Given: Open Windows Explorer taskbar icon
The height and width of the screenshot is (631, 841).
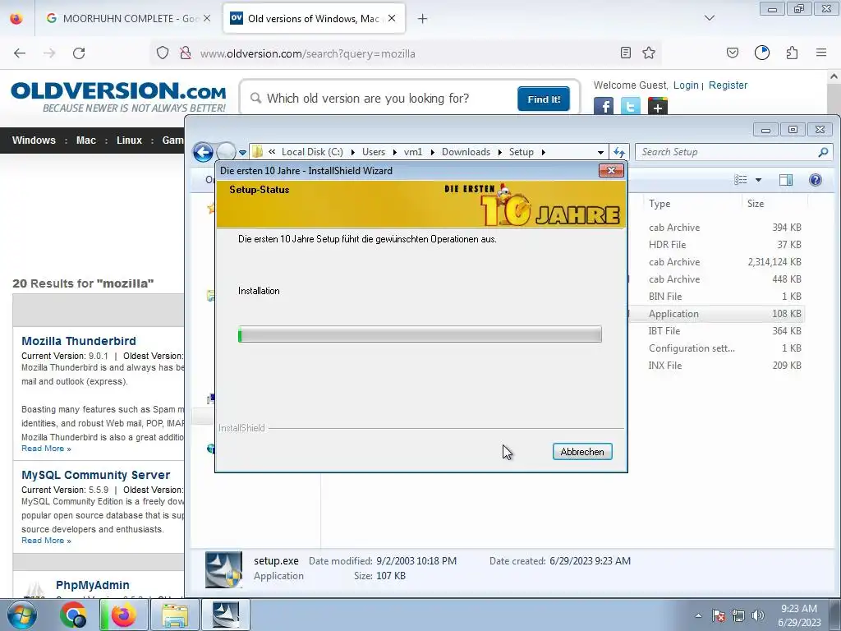Looking at the screenshot, I should click(x=175, y=615).
